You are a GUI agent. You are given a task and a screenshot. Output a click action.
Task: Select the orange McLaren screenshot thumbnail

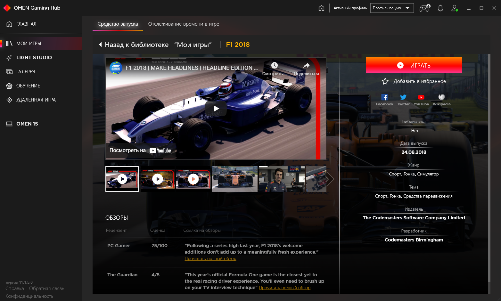235,179
